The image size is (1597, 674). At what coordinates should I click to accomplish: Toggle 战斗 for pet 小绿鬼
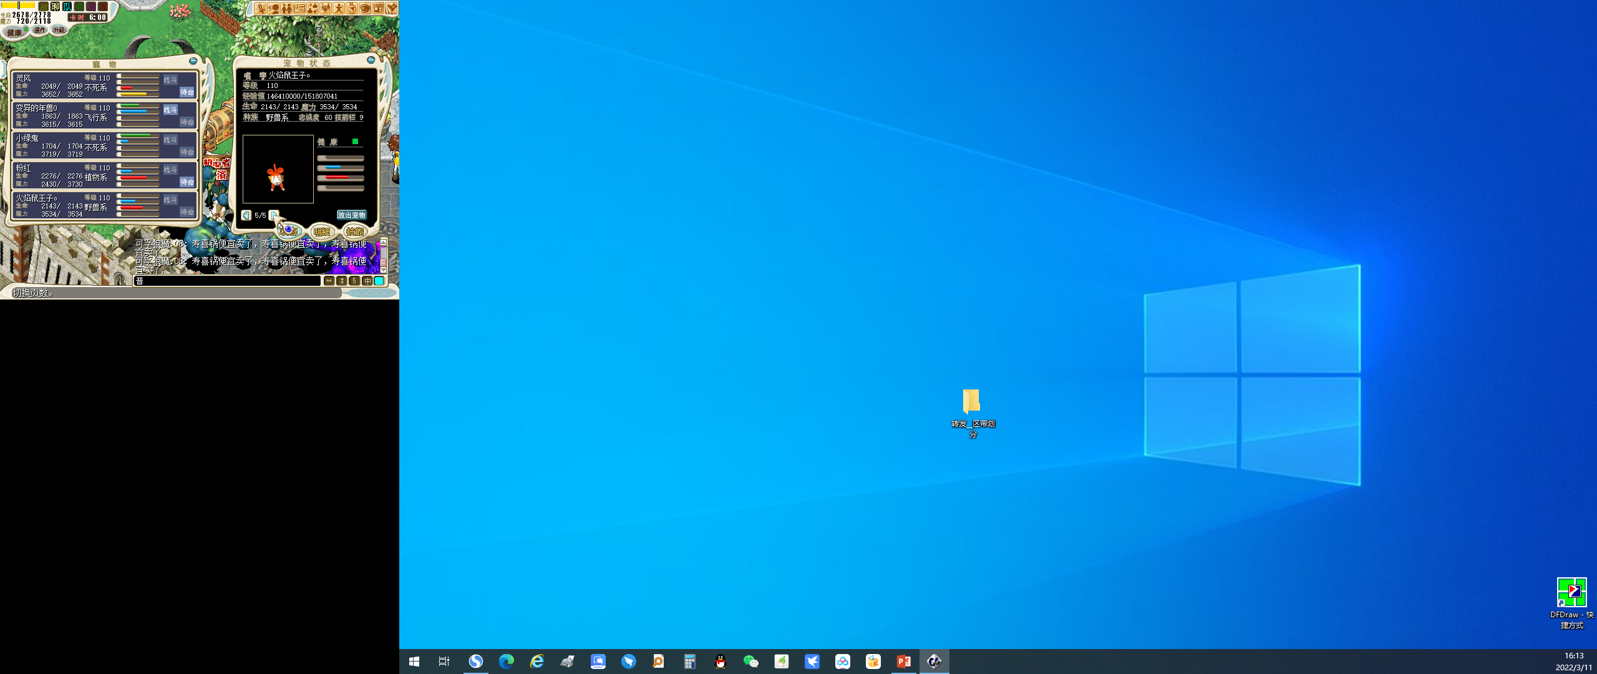(170, 140)
